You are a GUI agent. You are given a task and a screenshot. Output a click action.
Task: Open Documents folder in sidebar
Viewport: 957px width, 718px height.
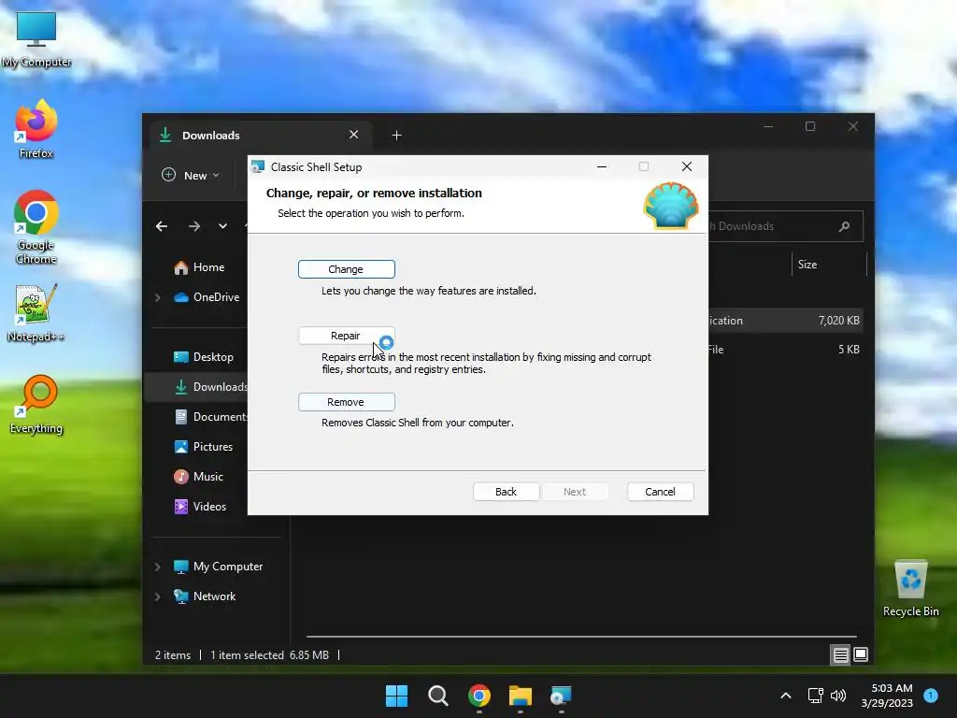210,417
